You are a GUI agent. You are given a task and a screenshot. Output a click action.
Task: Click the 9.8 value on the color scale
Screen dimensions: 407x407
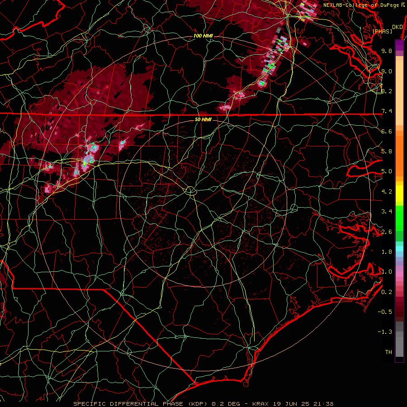(387, 51)
